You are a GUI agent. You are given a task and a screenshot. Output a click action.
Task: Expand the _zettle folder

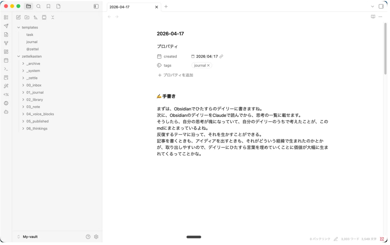[x=23, y=78]
